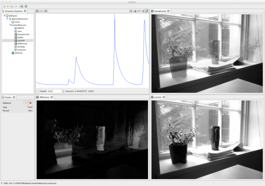This screenshot has width=265, height=186.
Task: Toggle the highlighted blue link icon in Plot toolbar
Action: (x=147, y=11)
